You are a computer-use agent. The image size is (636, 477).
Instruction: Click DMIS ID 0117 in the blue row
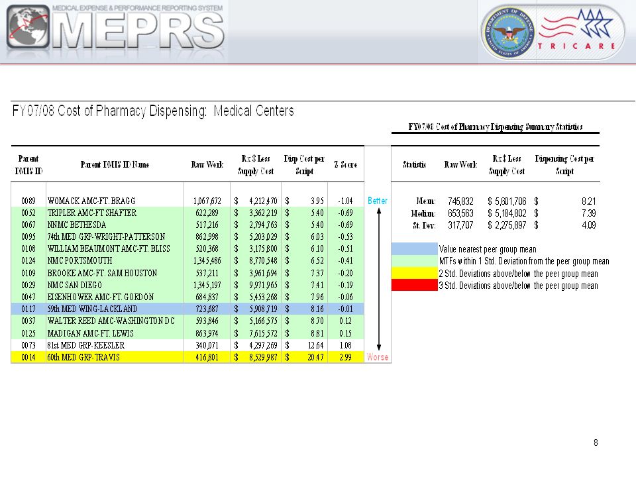click(28, 309)
